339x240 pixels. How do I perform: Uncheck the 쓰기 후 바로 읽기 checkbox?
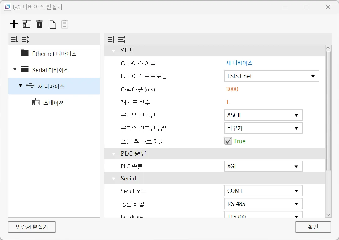(x=228, y=141)
